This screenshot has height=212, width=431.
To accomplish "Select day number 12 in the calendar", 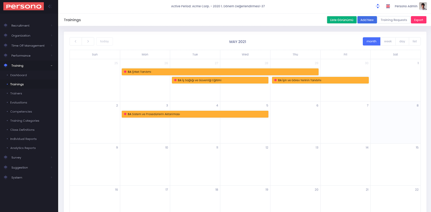I will coord(267,147).
